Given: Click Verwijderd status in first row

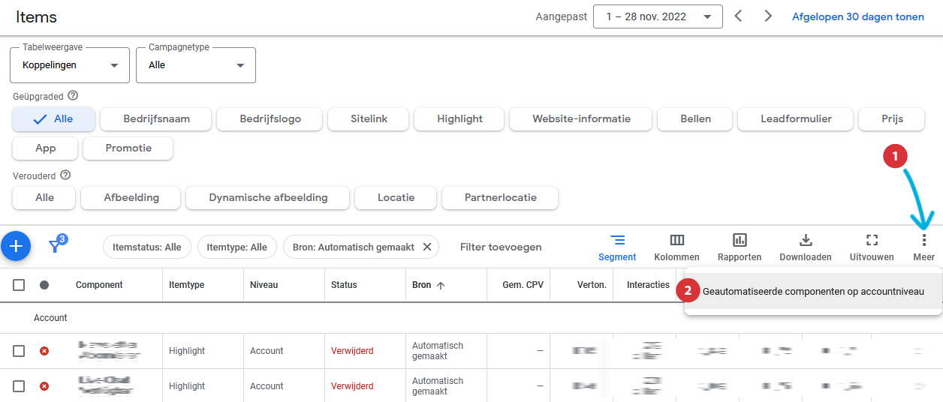Looking at the screenshot, I should tap(352, 351).
